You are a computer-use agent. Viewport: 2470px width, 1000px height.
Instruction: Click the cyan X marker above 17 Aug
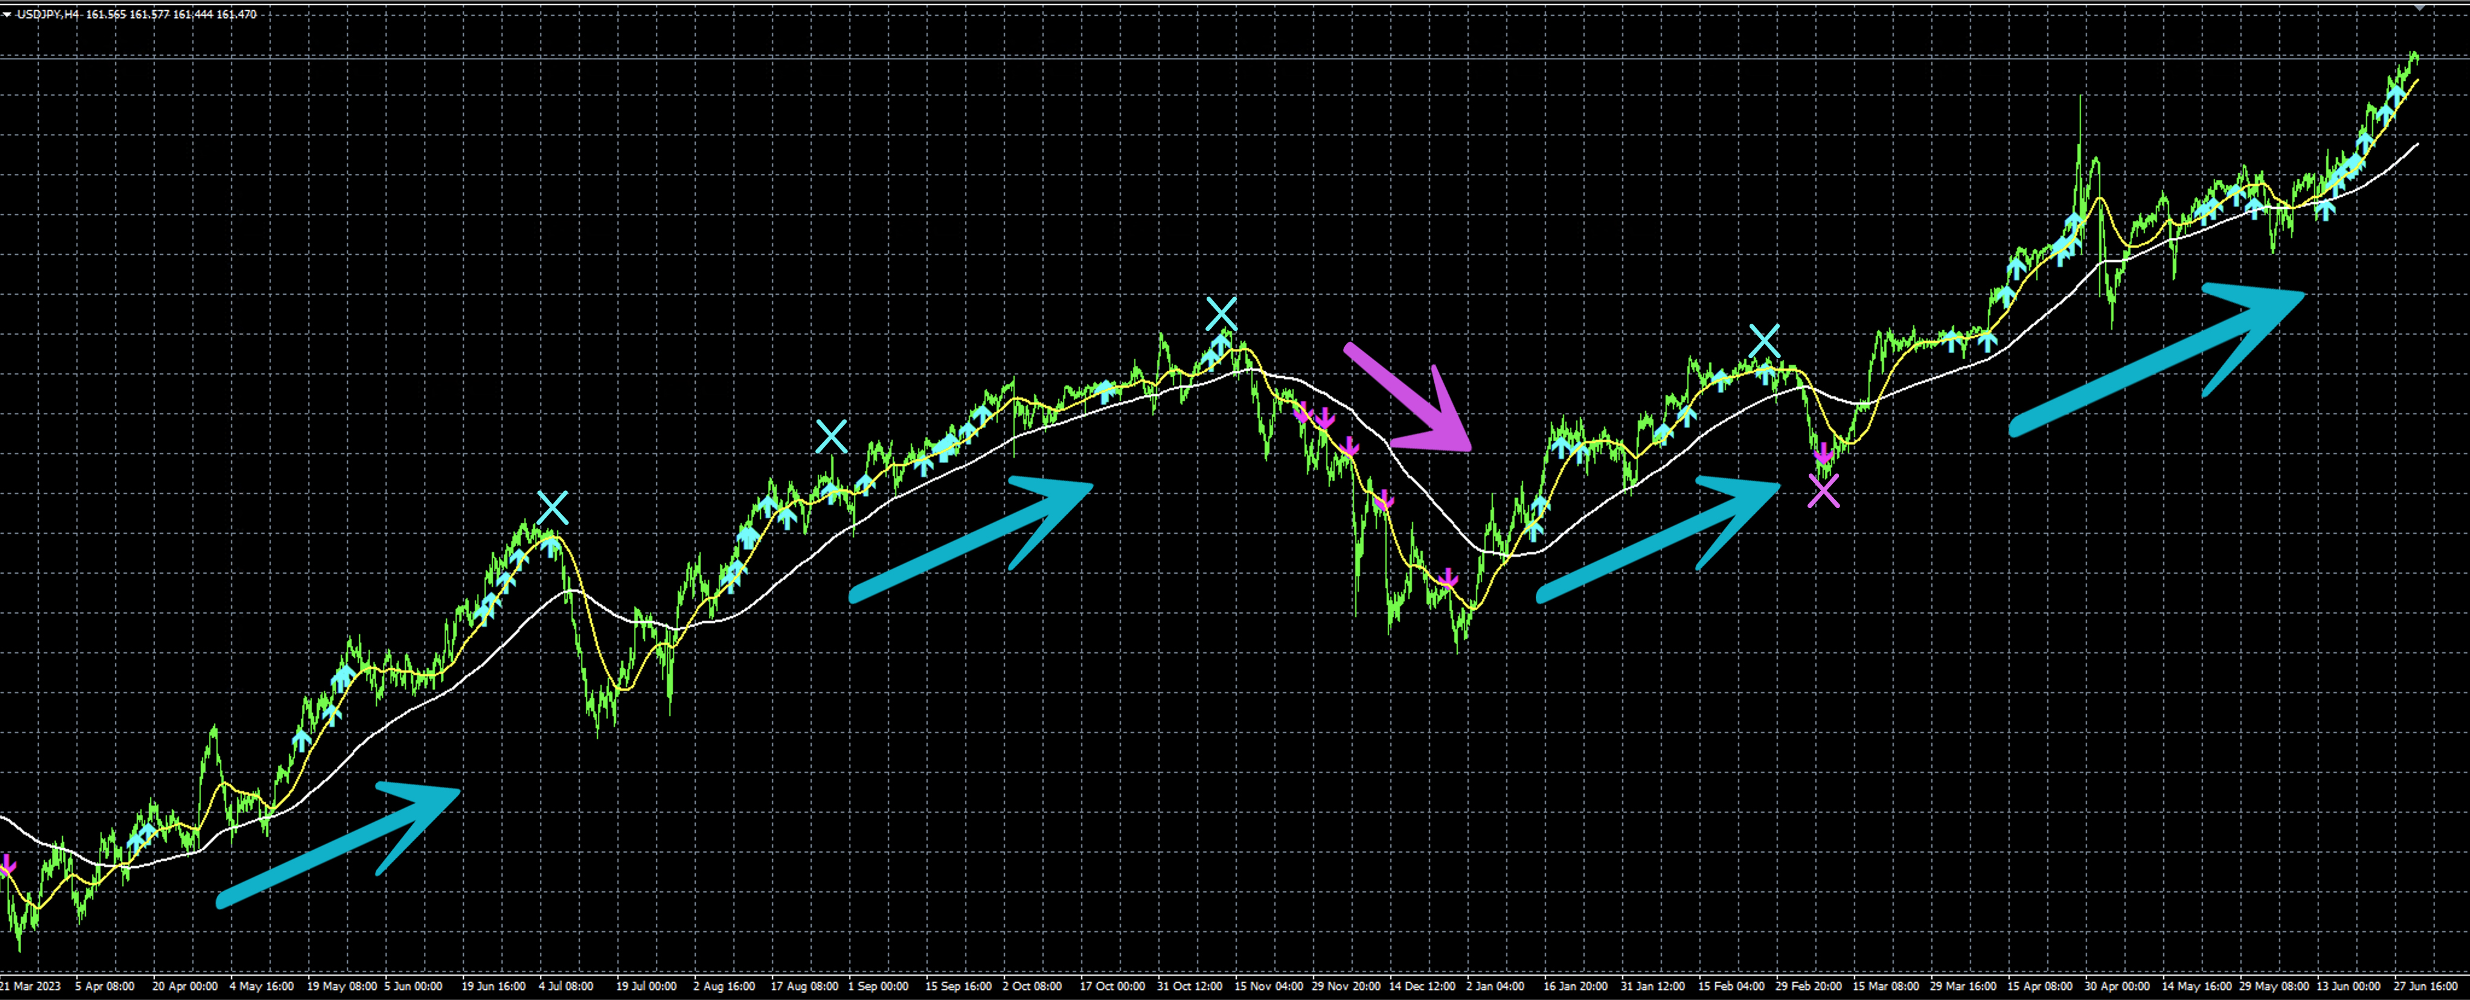pos(832,436)
